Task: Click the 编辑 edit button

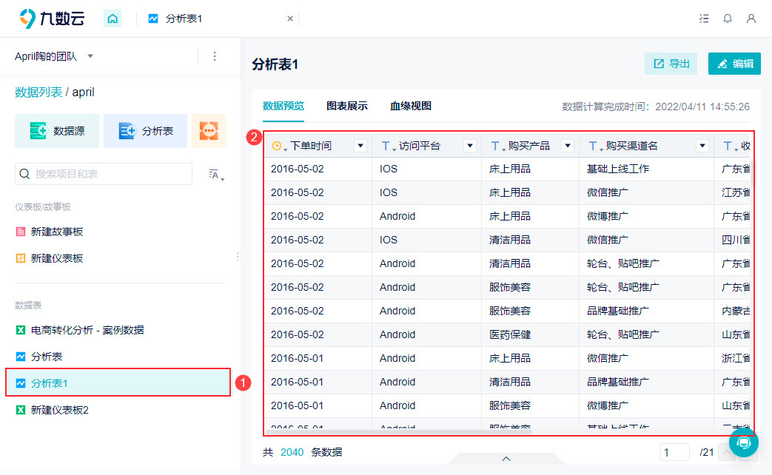Action: (734, 64)
